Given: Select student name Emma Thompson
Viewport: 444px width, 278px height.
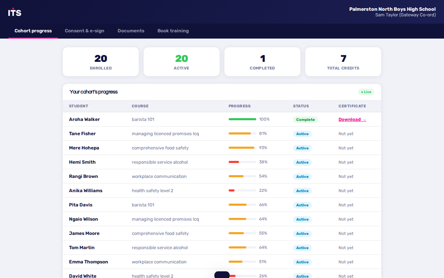Looking at the screenshot, I should 88,262.
